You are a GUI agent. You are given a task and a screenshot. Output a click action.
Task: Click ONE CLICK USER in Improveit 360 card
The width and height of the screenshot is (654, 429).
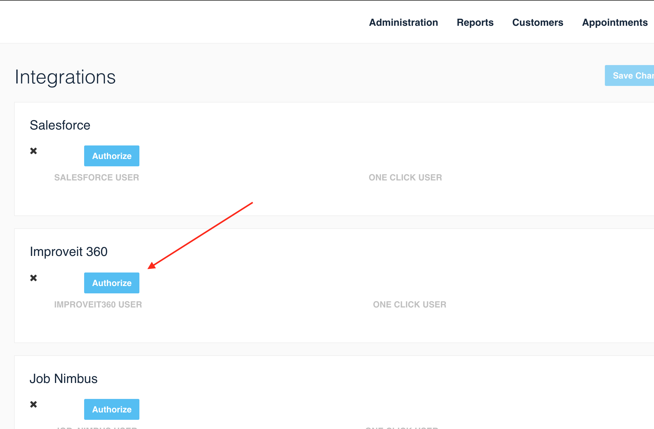(410, 304)
